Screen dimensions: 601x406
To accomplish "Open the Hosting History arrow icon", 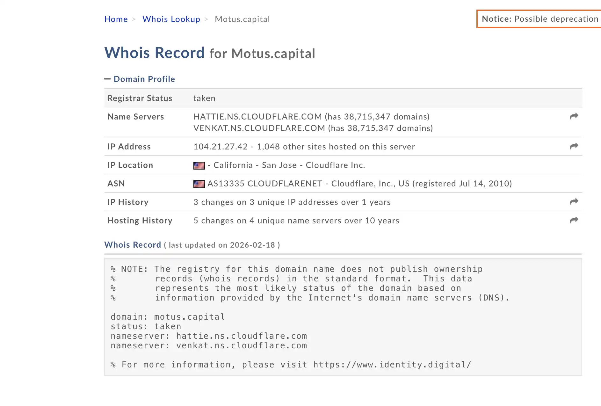I will [x=574, y=220].
